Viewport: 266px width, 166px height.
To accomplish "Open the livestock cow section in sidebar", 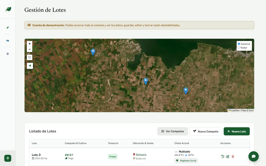I will click(x=8, y=41).
